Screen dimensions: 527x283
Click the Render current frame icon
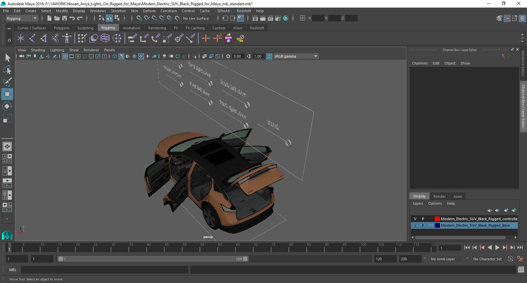point(263,18)
